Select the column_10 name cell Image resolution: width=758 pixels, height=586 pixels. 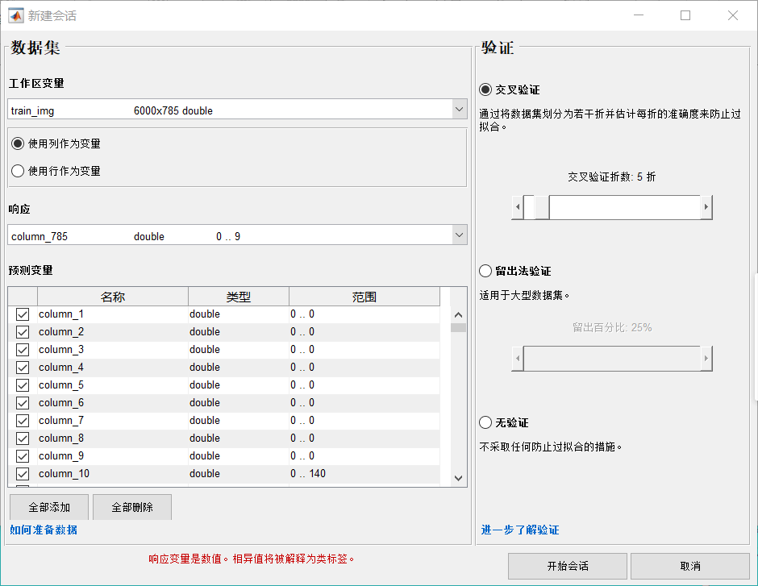[113, 474]
